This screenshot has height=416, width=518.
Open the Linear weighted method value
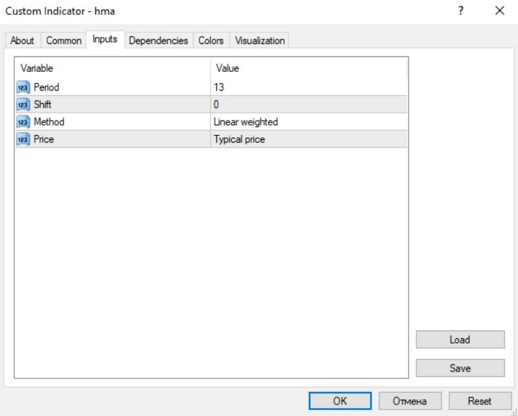pos(308,122)
